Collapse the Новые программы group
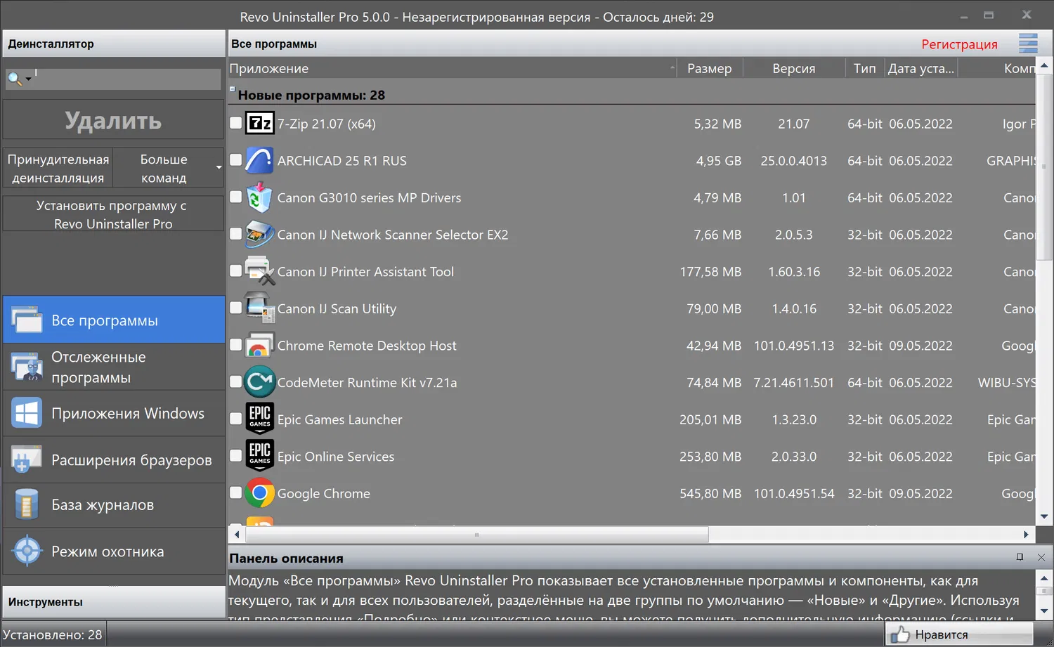This screenshot has height=647, width=1054. (233, 89)
